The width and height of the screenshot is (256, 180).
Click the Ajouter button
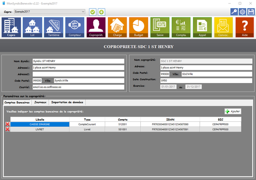pos(232,111)
